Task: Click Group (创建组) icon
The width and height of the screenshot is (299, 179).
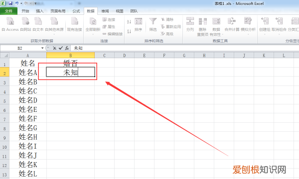Action: click(x=265, y=21)
